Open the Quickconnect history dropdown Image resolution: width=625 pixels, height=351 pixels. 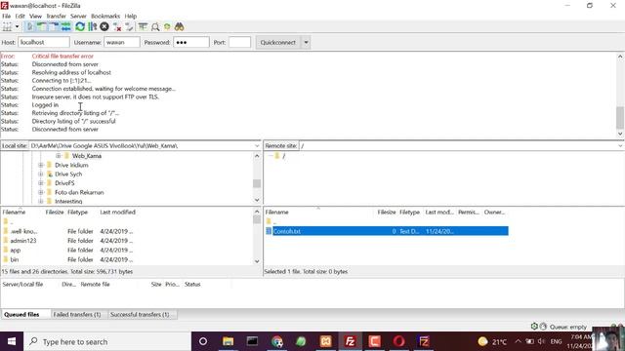[306, 42]
